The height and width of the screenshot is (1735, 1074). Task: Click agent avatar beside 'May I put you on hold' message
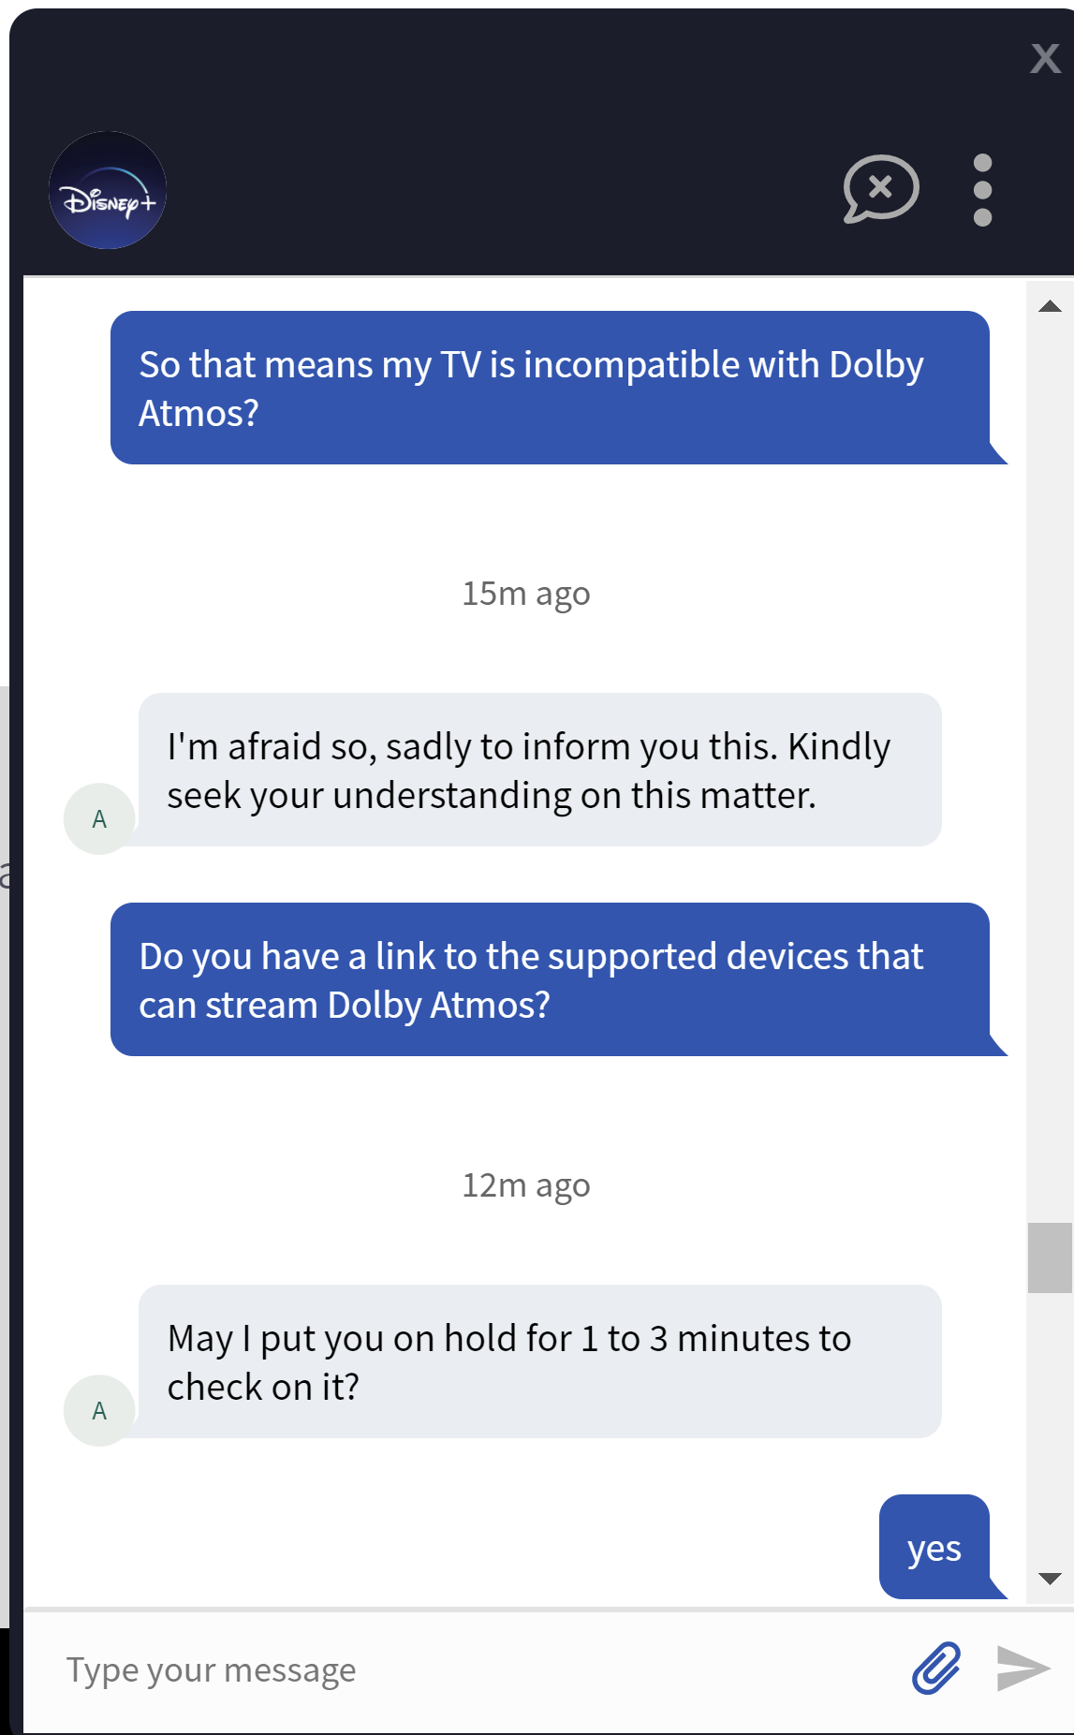[x=99, y=1411]
